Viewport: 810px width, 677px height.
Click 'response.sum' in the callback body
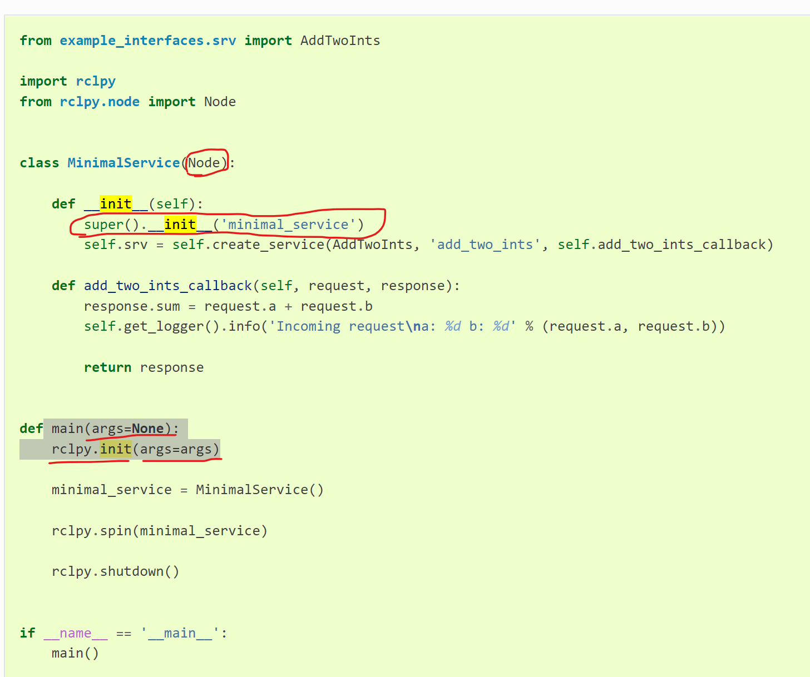(x=132, y=306)
